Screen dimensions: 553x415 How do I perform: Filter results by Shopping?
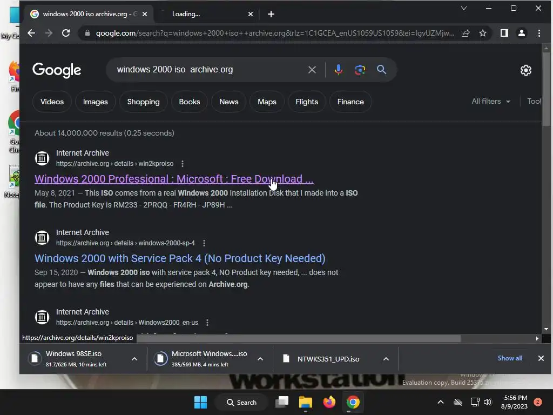coord(143,102)
